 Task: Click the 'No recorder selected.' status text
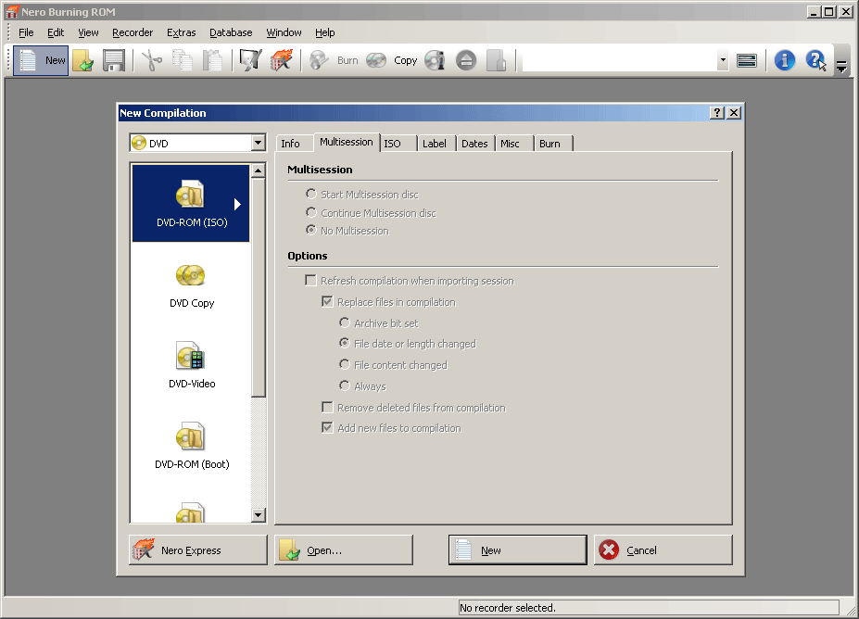(508, 608)
